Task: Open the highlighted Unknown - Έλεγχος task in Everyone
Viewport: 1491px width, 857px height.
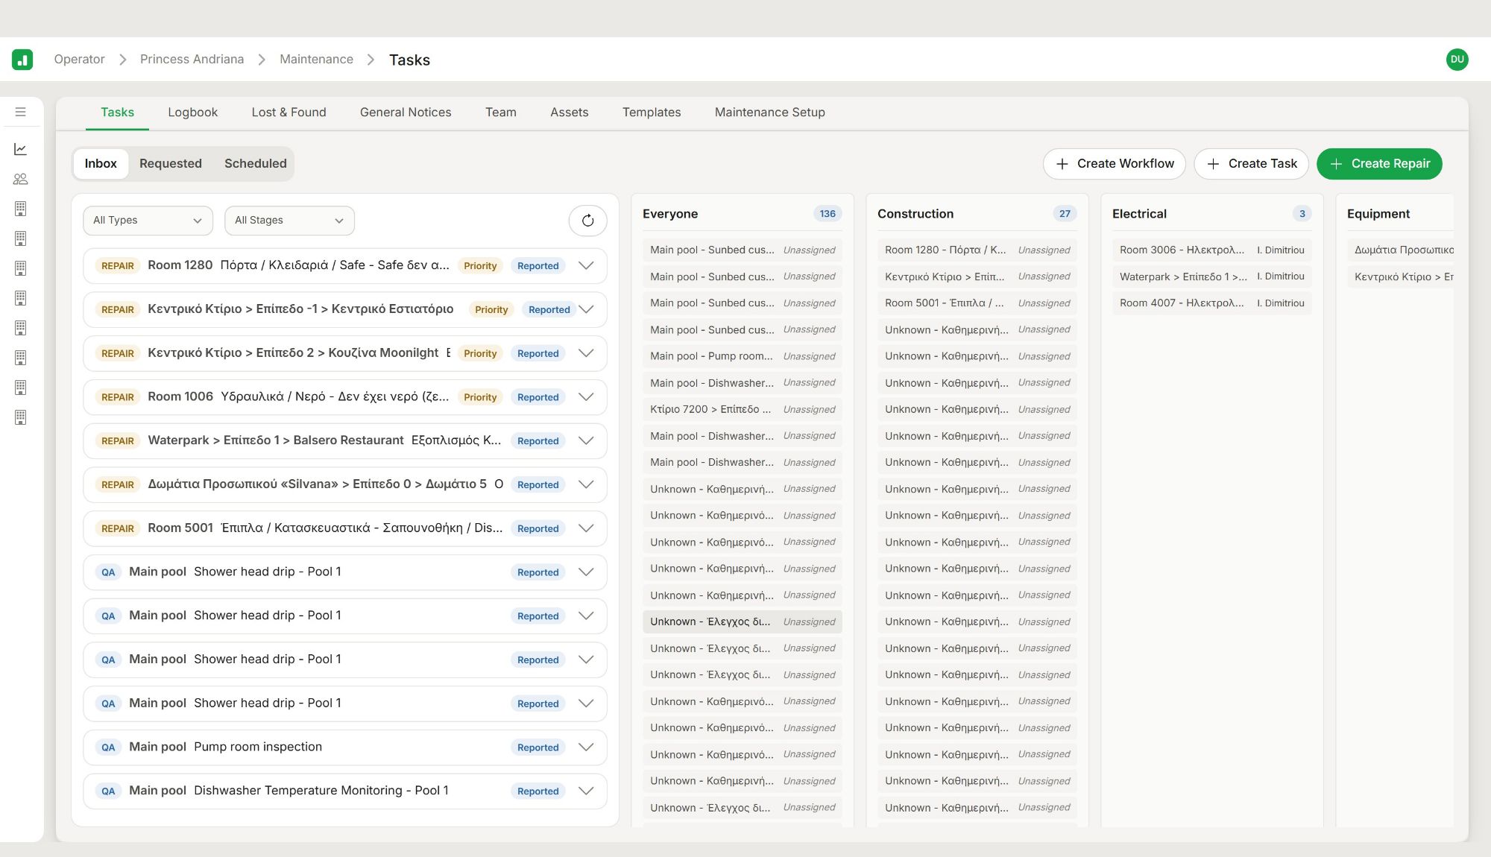Action: 743,622
